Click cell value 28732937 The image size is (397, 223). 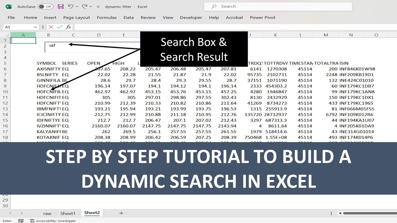click(x=276, y=115)
